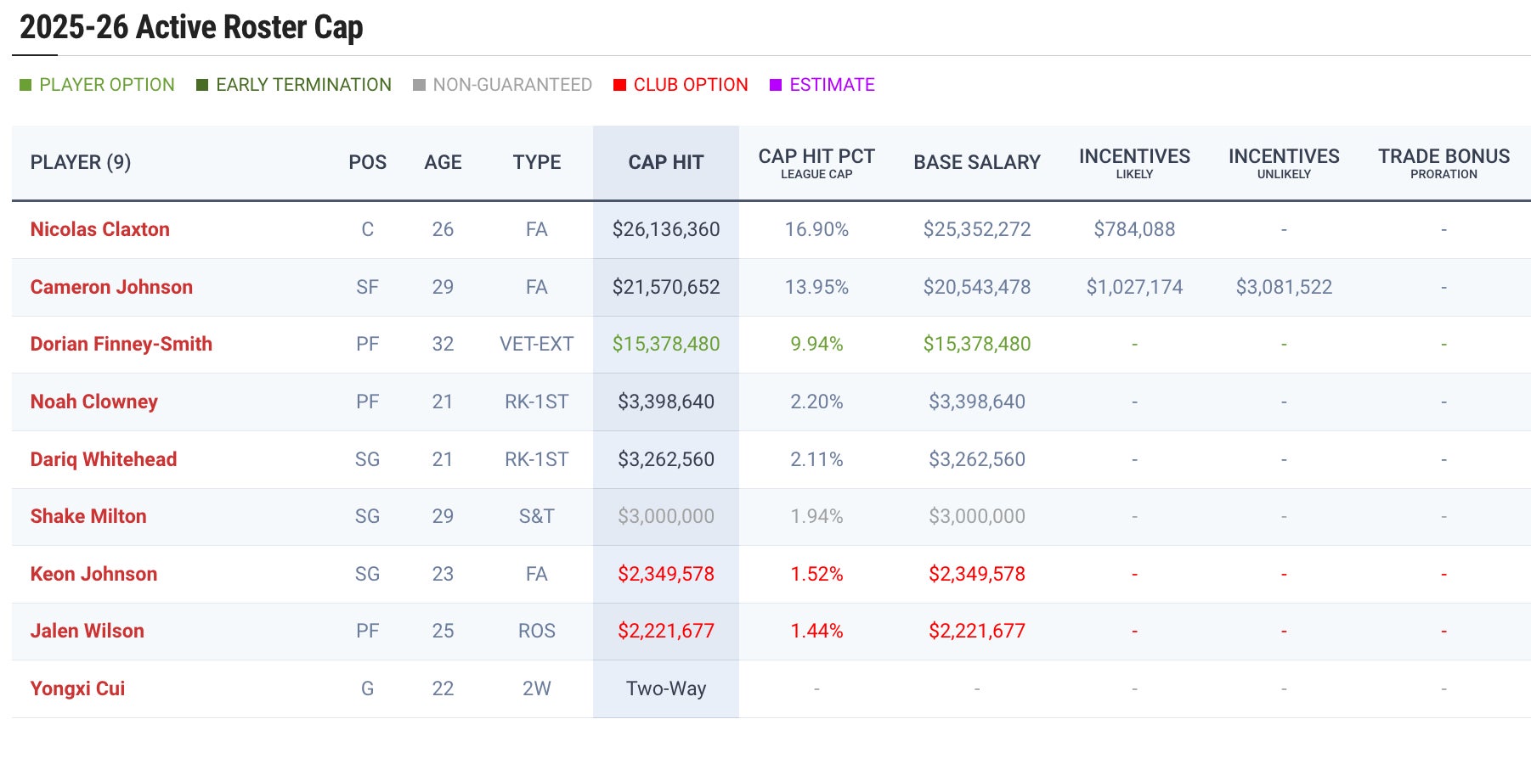Screen dimensions: 1531x764
Task: Sort by Trade Bonus Proration header
Action: [1443, 162]
